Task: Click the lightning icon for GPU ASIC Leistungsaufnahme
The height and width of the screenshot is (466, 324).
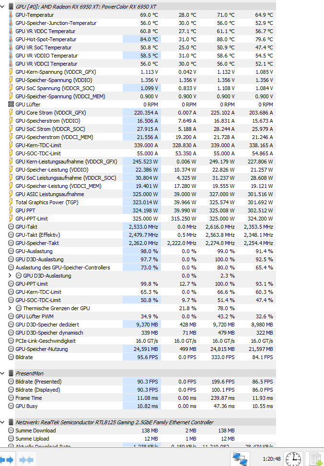Action: click(x=11, y=194)
